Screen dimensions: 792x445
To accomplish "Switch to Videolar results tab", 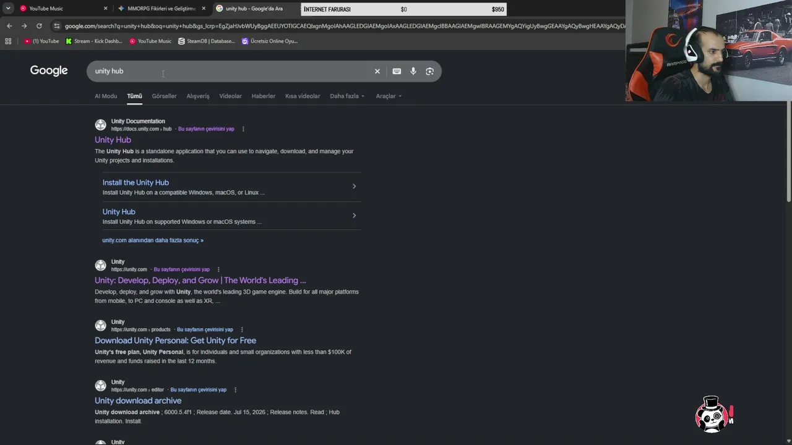I will click(230, 96).
